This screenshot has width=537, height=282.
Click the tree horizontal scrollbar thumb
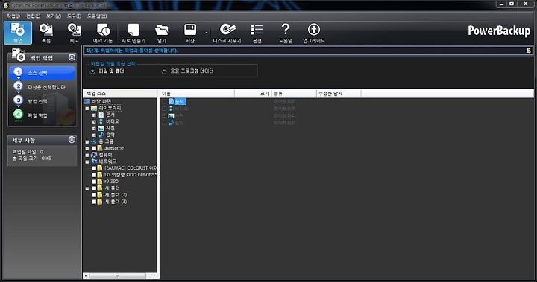pyautogui.click(x=118, y=275)
